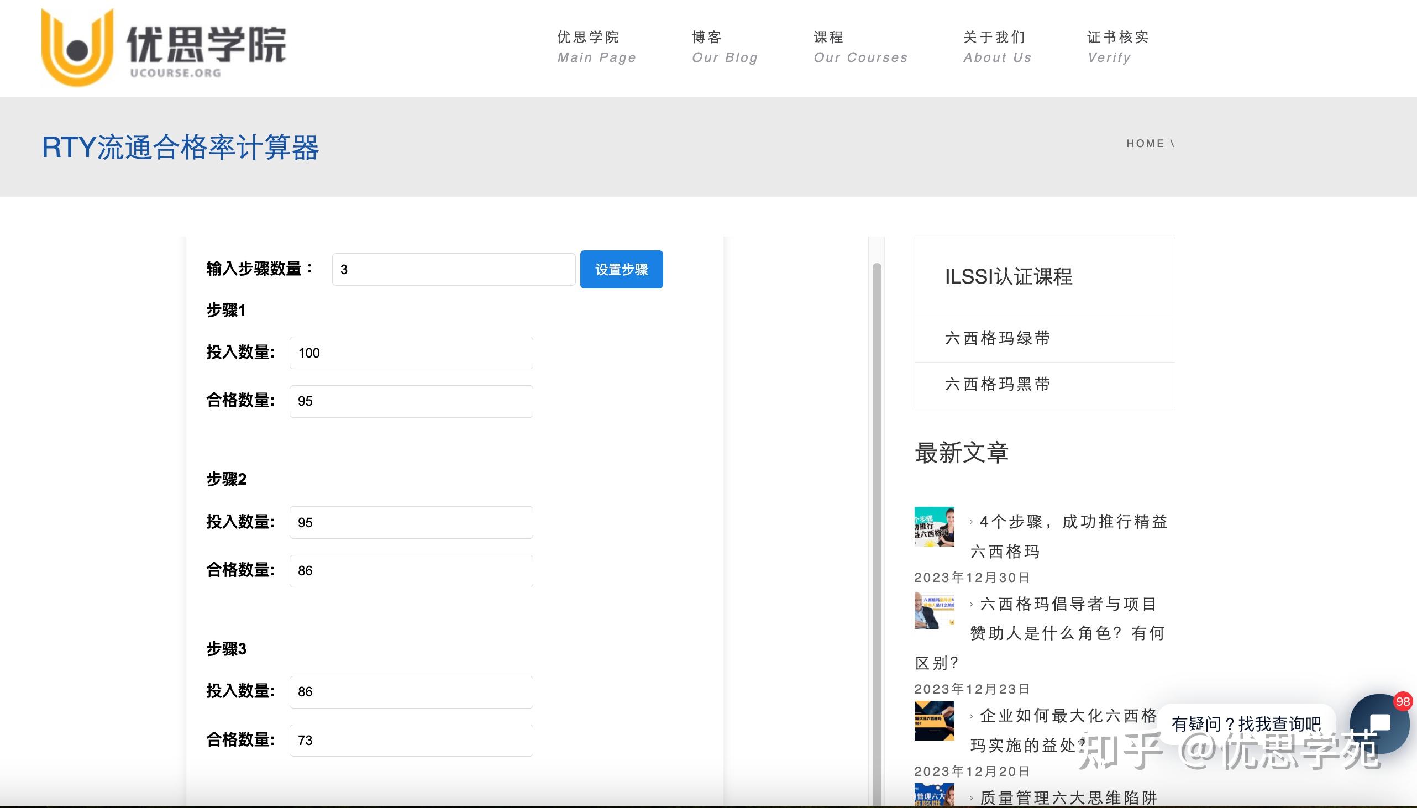Click the 六西格玛倡导者 article thumbnail
The image size is (1417, 808).
(x=934, y=611)
